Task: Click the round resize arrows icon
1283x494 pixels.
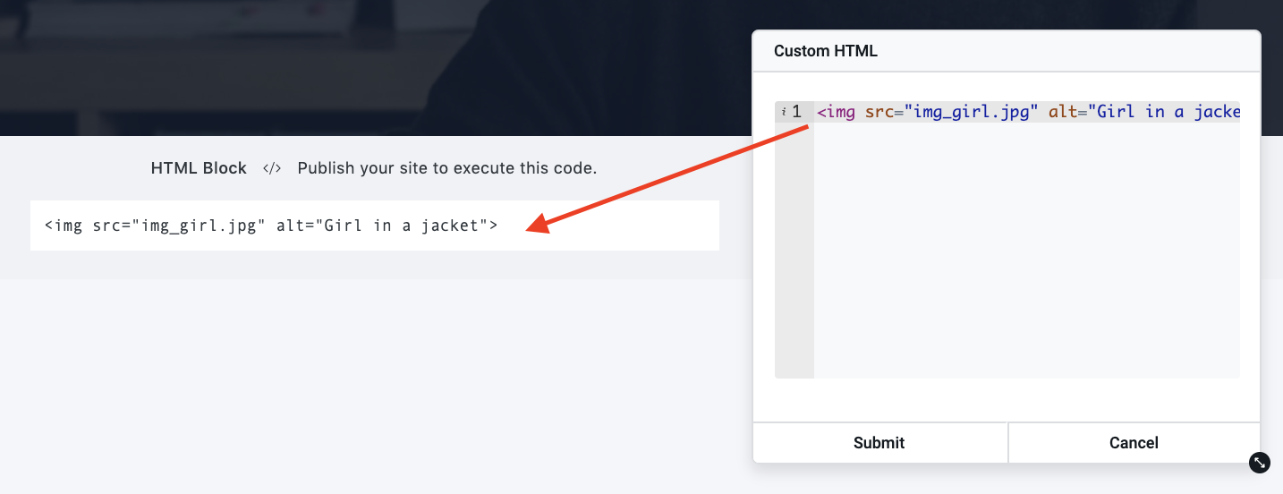Action: pyautogui.click(x=1260, y=462)
